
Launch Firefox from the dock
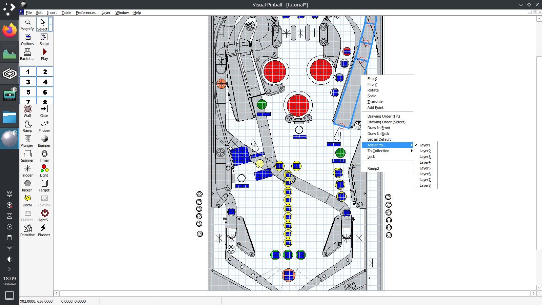pyautogui.click(x=9, y=30)
